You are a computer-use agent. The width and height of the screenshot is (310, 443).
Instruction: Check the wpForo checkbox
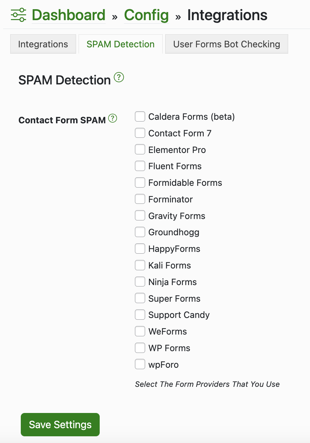pos(140,364)
